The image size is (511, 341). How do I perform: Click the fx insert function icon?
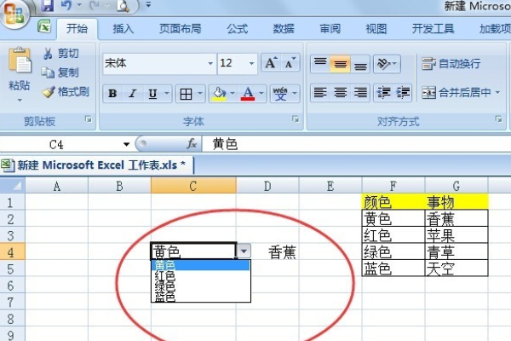[x=192, y=144]
